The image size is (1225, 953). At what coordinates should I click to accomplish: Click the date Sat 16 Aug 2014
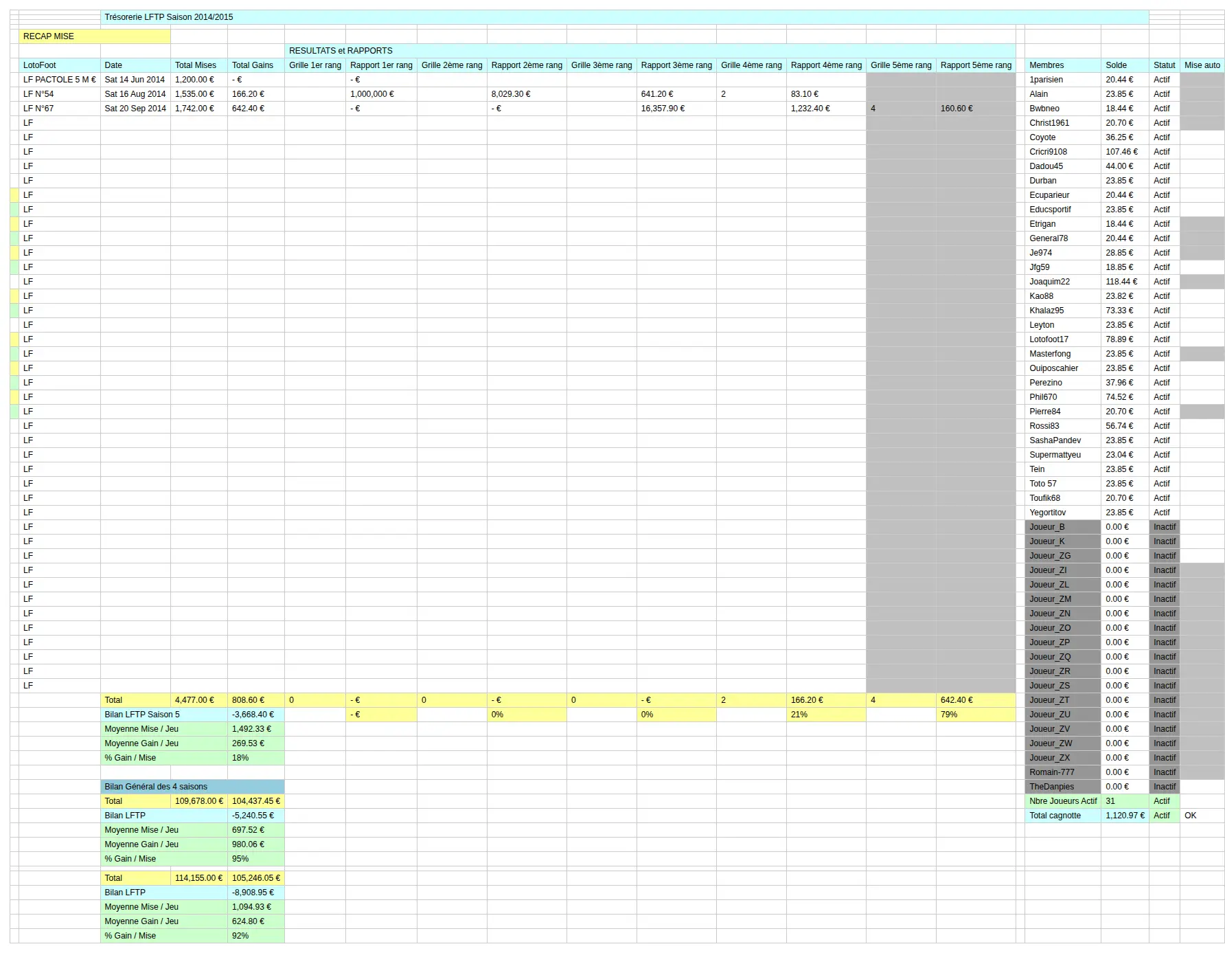click(136, 94)
